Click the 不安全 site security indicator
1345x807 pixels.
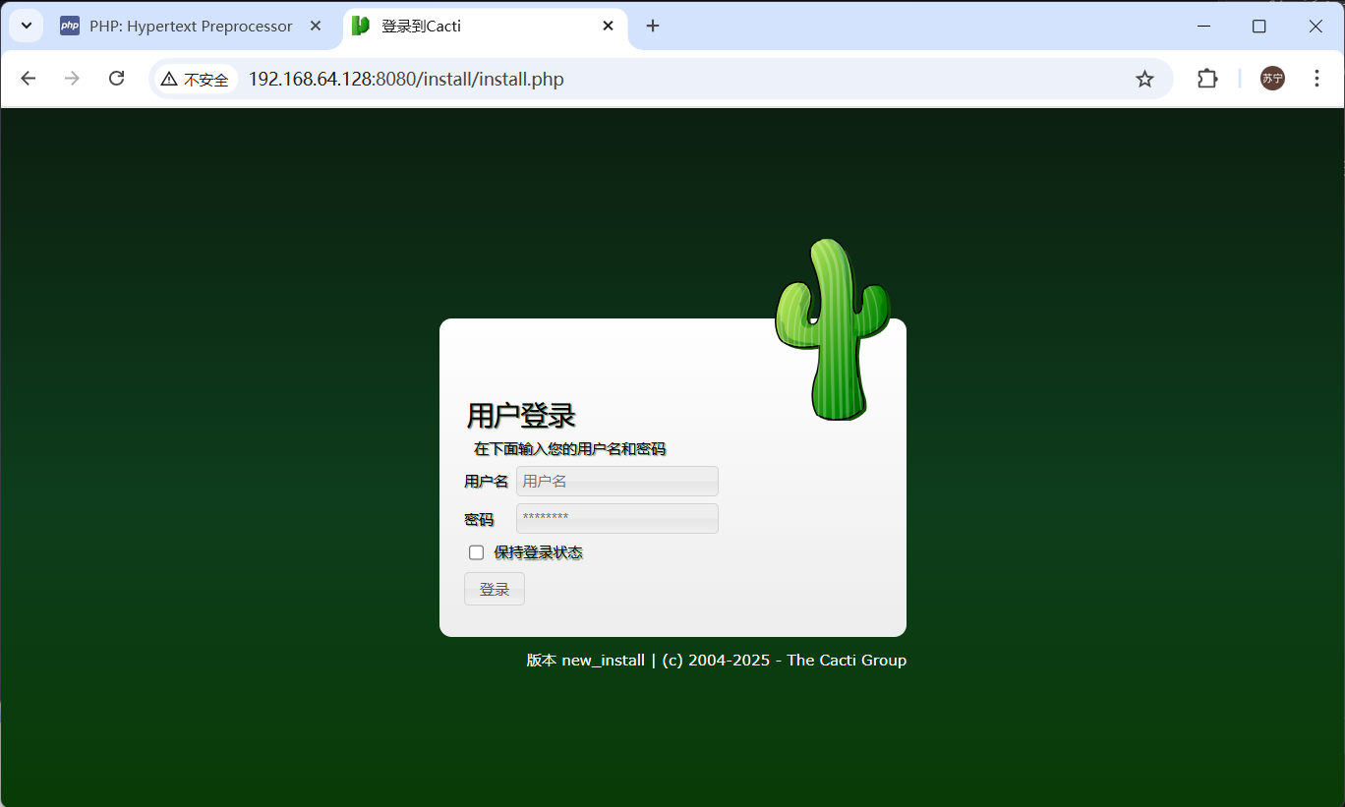(195, 80)
